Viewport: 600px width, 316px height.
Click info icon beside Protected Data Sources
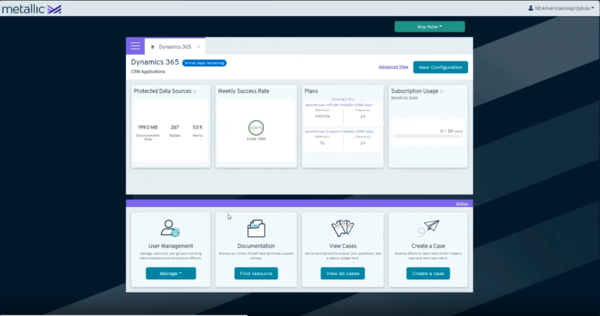pos(195,91)
